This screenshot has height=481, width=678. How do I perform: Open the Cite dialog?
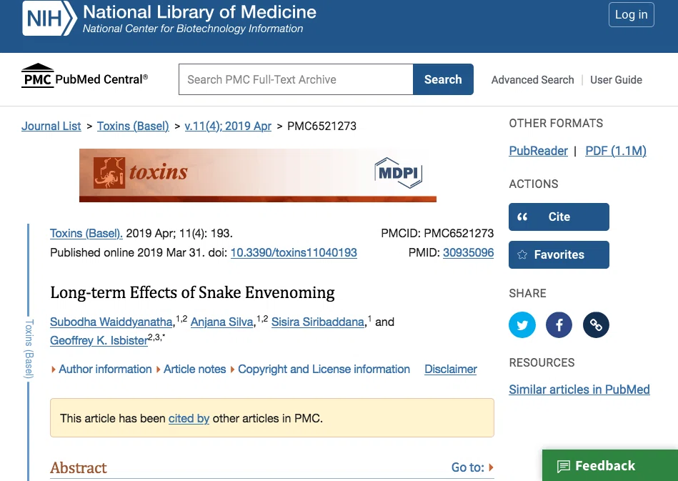coord(559,217)
